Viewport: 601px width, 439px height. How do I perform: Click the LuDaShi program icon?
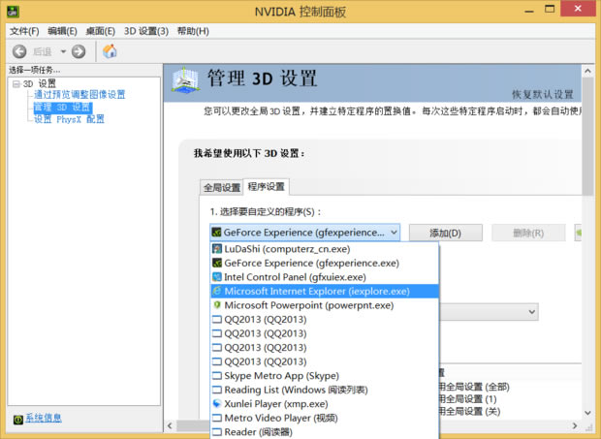217,249
